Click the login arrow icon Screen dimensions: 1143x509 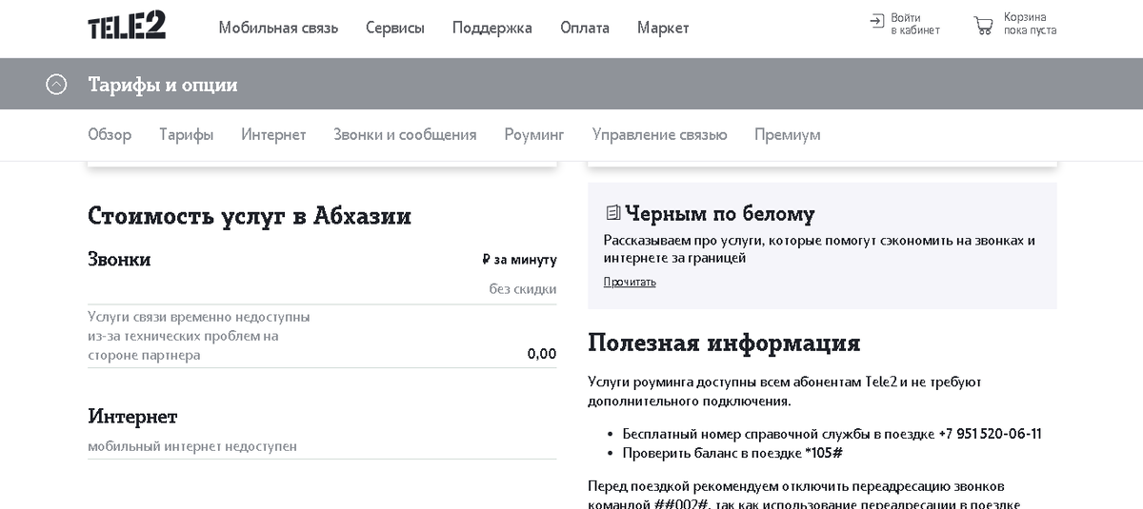point(877,21)
